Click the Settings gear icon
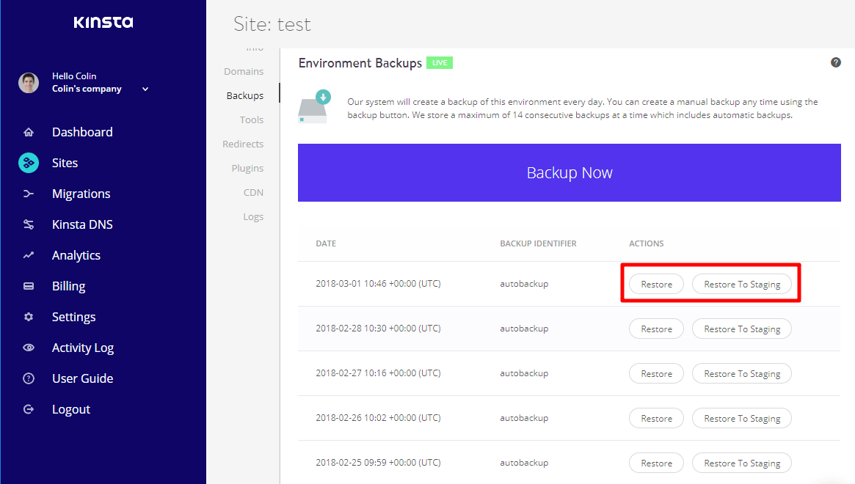Viewport: 855px width, 484px height. pyautogui.click(x=29, y=318)
